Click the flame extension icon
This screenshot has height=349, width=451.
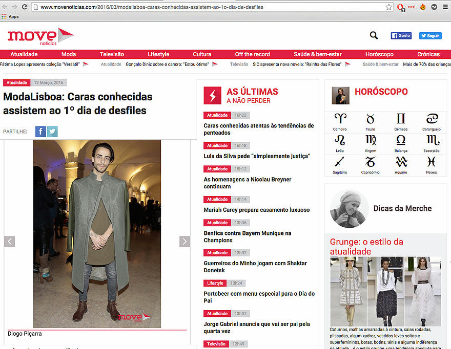(422, 7)
